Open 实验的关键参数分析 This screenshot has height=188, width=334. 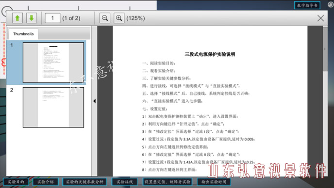click(x=84, y=182)
